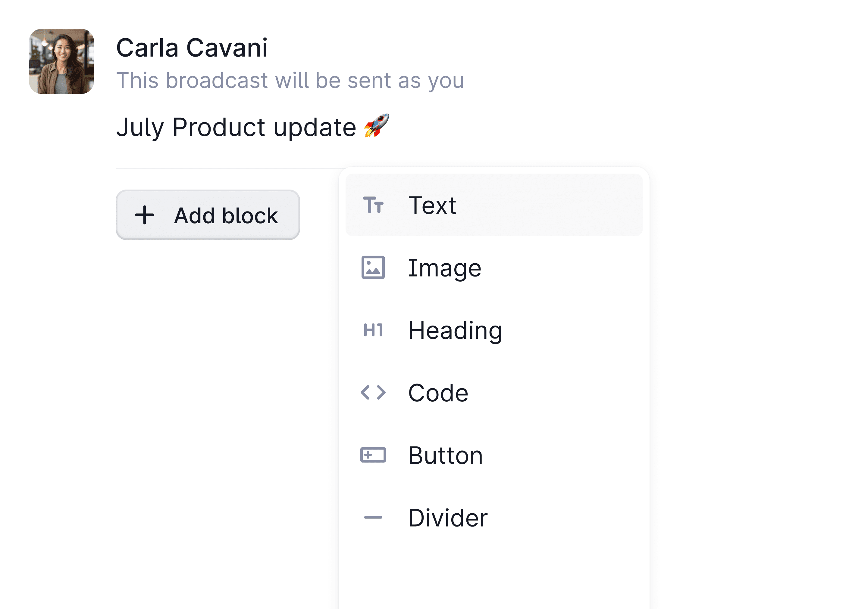Select the Text menu entry label

tap(432, 205)
